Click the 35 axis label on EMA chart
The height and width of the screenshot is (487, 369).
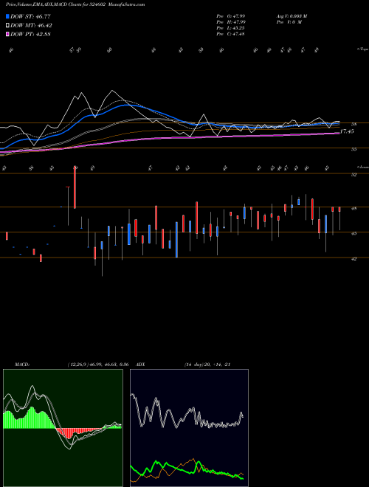coord(354,149)
